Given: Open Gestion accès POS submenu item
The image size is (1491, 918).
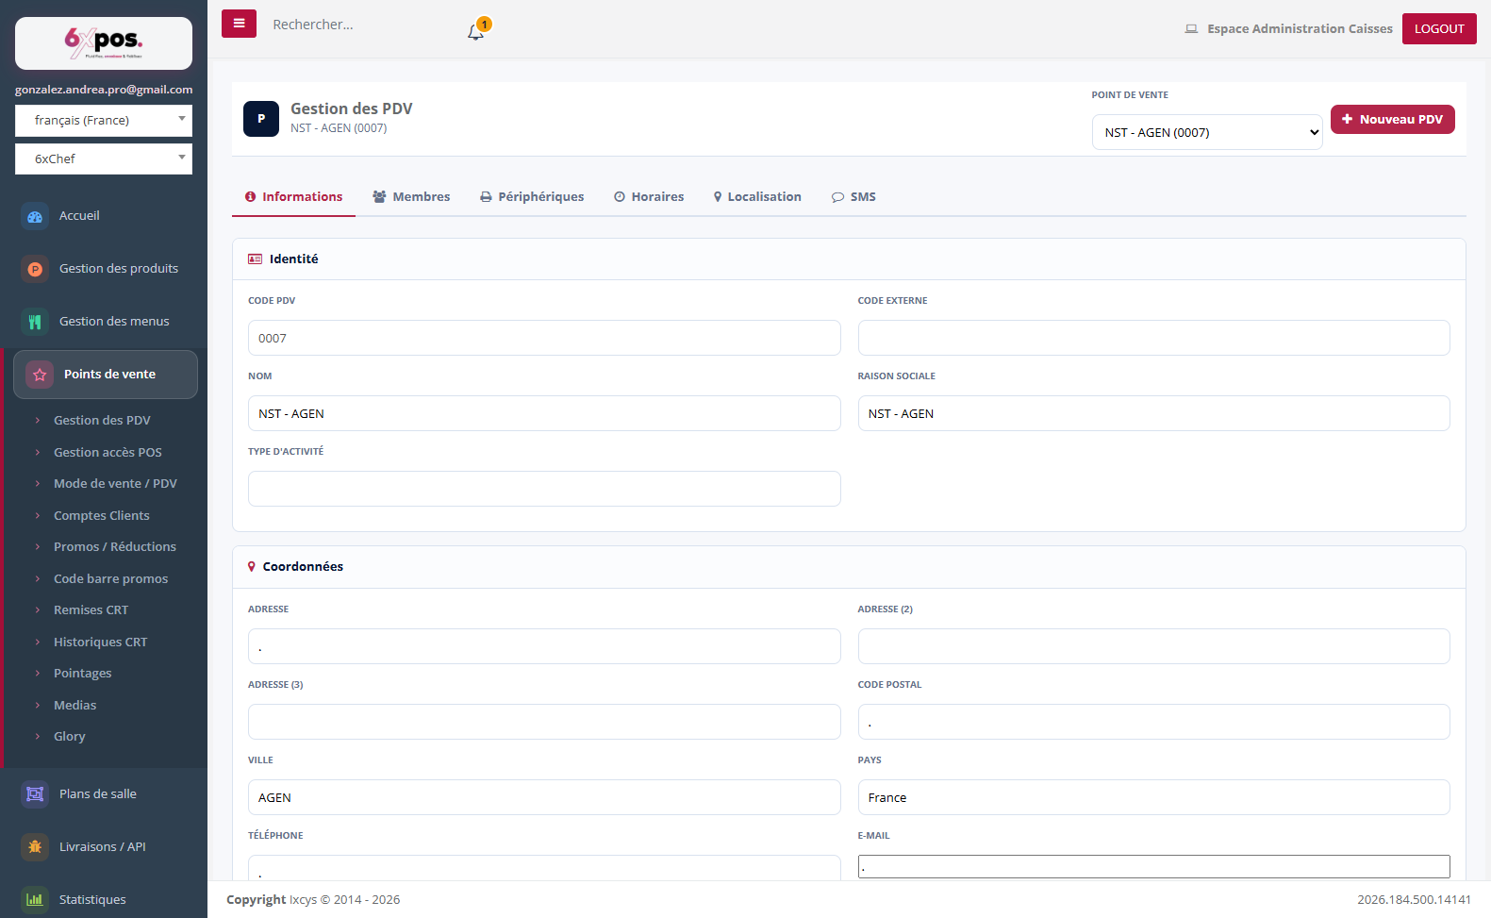Looking at the screenshot, I should point(108,453).
